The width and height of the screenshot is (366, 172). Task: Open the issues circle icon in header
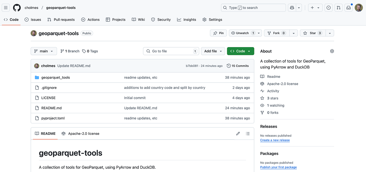(x=329, y=8)
